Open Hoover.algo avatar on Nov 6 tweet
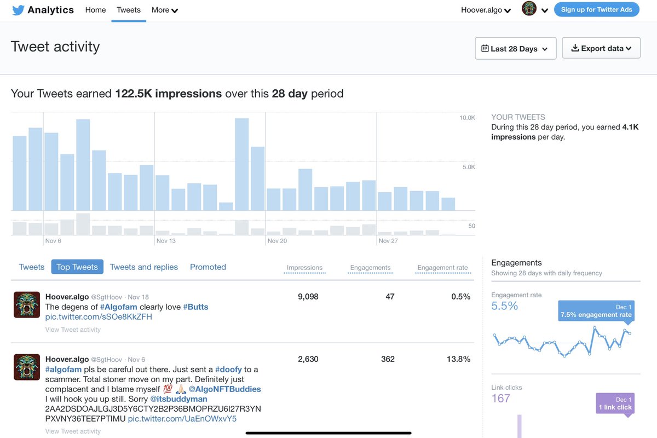This screenshot has width=657, height=438. click(x=27, y=367)
